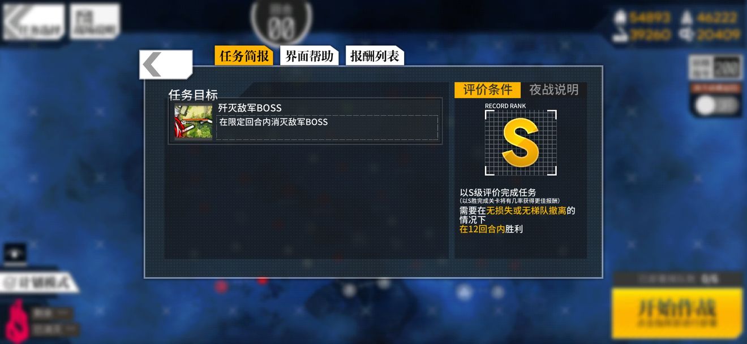
Task: Click the gold S record rank badge
Action: click(520, 142)
